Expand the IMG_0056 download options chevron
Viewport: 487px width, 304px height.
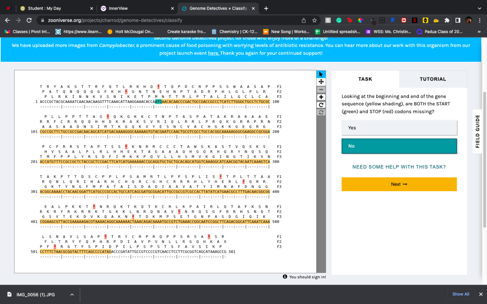(x=72, y=294)
